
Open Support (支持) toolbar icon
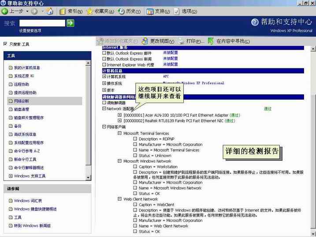click(x=150, y=12)
